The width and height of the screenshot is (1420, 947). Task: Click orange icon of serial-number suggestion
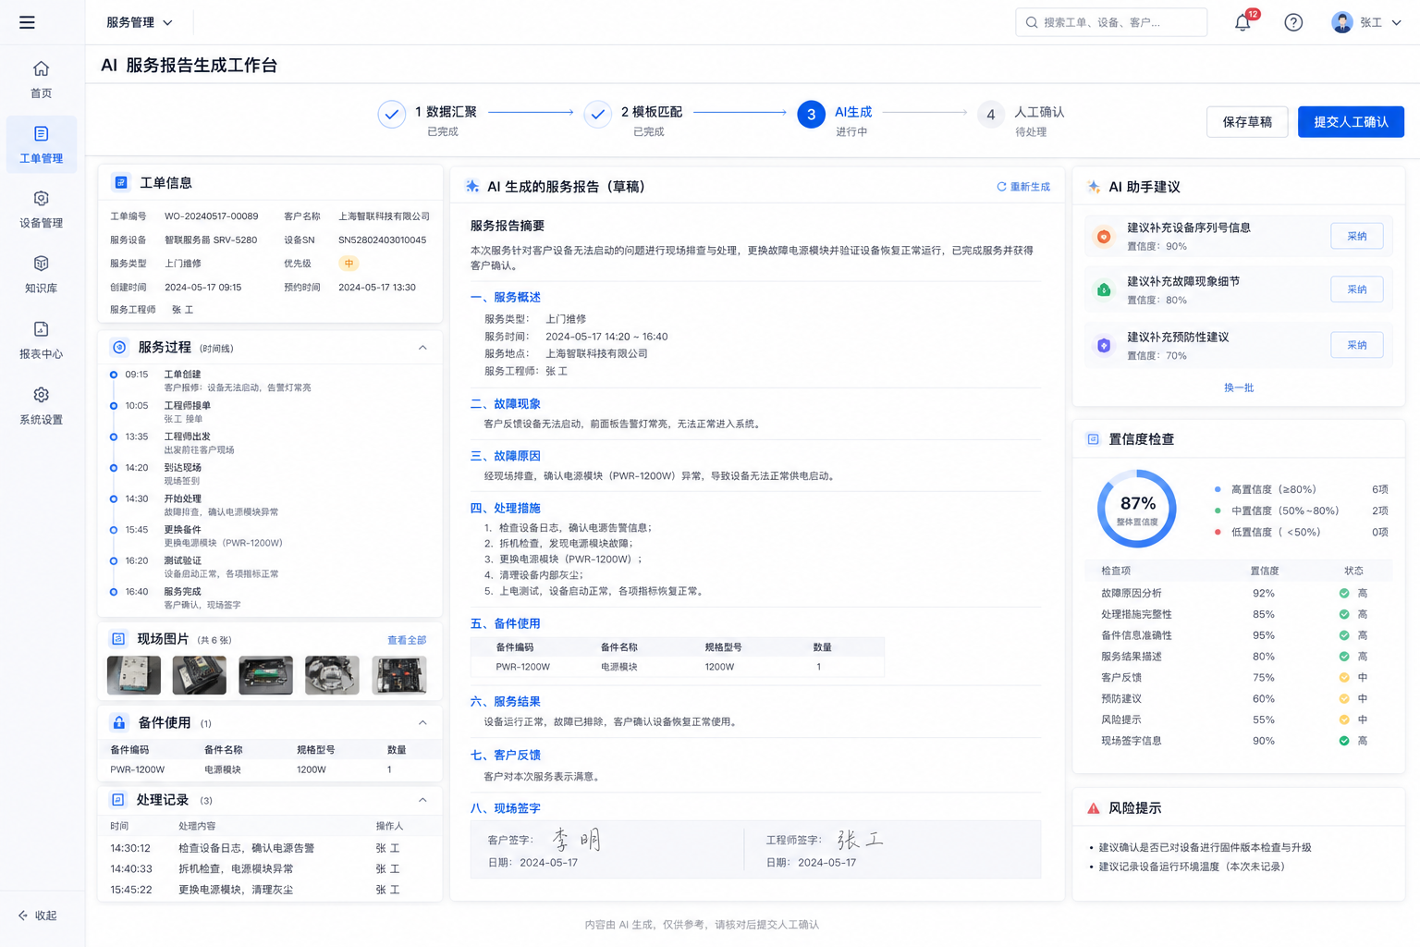point(1104,237)
